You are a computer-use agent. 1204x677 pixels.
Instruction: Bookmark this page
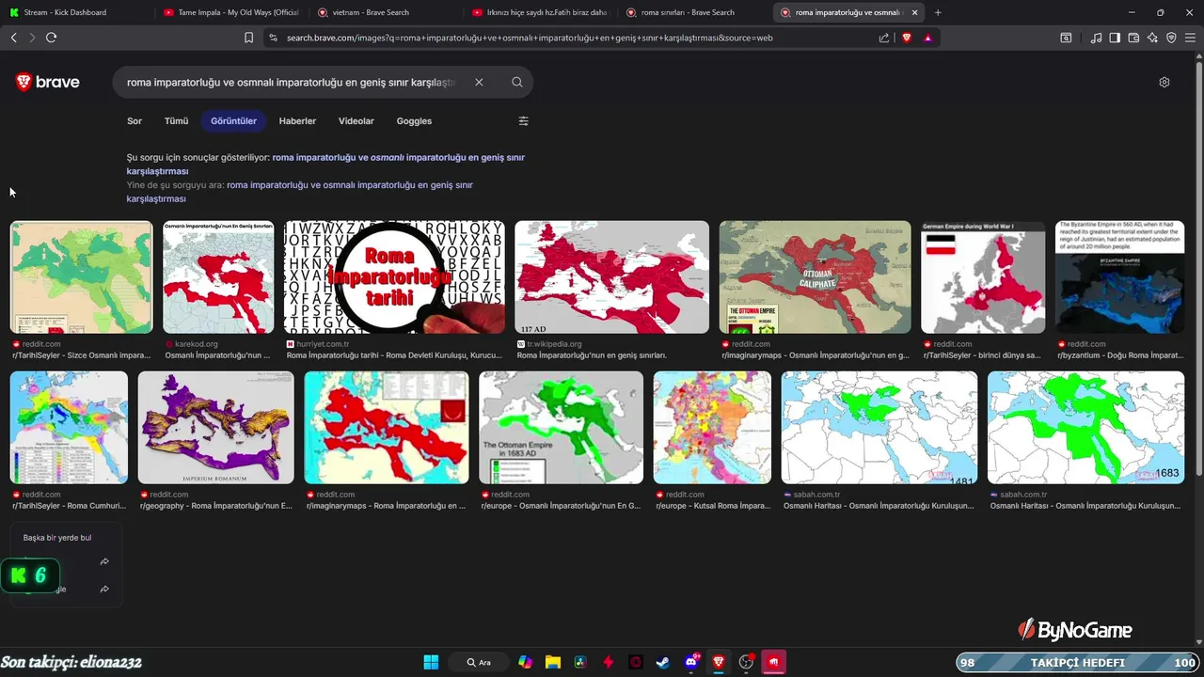(248, 38)
